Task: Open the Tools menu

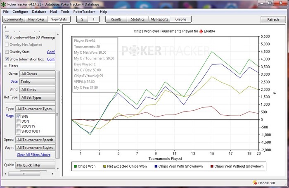Action: point(65,12)
